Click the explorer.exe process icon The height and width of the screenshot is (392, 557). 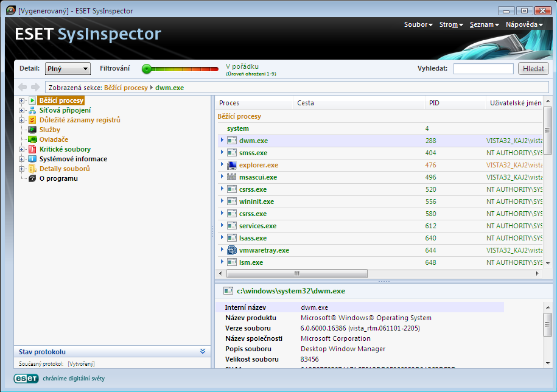232,165
